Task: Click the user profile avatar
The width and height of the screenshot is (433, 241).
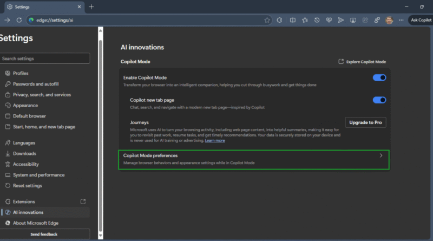Action: pos(389,20)
